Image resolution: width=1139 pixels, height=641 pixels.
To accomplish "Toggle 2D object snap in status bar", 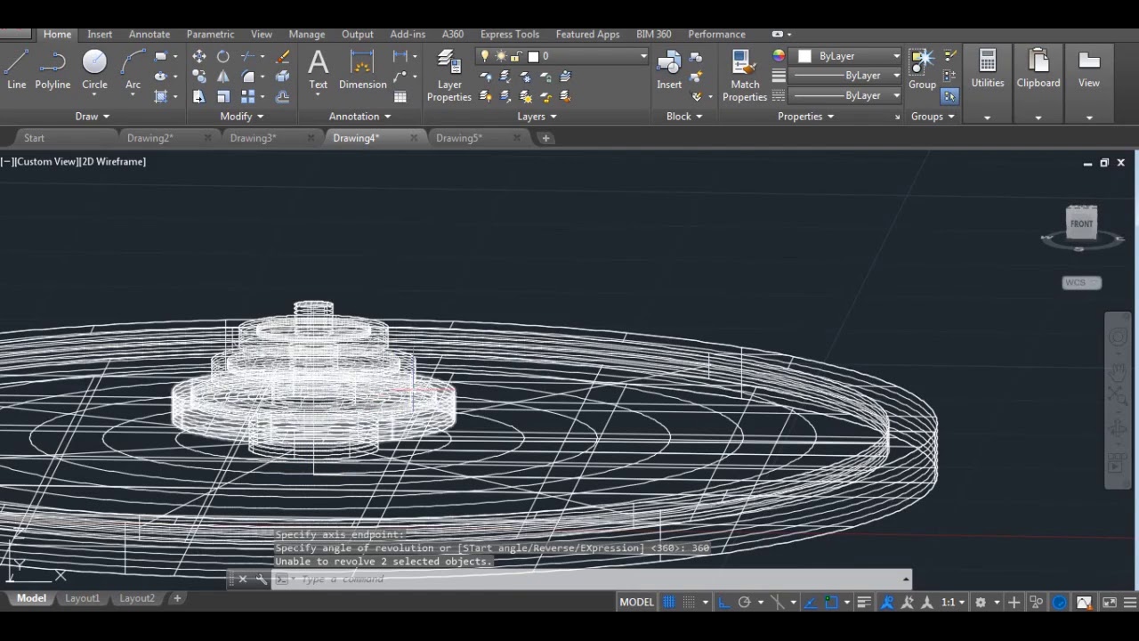I will pos(831,603).
